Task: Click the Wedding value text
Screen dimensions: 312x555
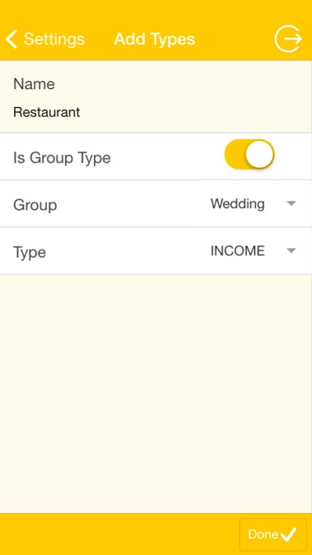Action: (237, 204)
